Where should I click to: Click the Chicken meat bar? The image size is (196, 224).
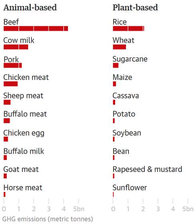pos(11,84)
